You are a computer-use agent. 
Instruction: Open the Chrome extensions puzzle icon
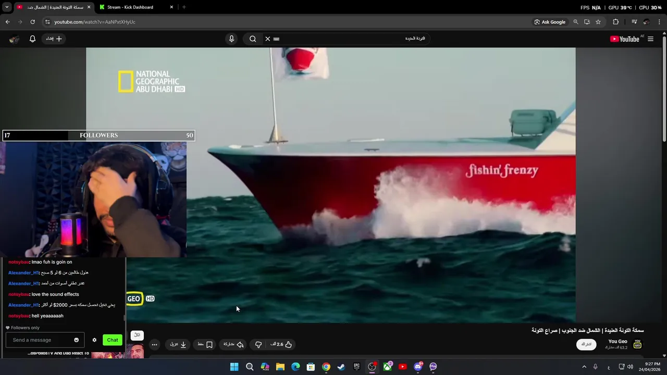point(615,22)
